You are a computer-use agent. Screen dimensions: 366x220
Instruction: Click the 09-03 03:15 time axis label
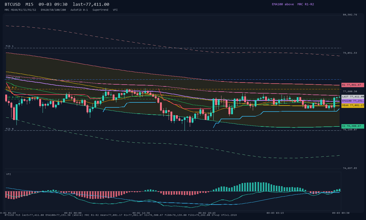pos(275,213)
